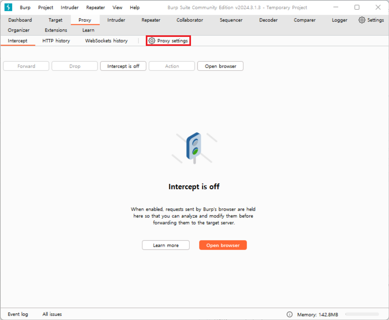This screenshot has width=389, height=320.
Task: Click the gear icon next to Proxy settings
Action: (x=152, y=41)
